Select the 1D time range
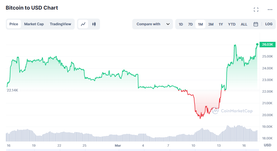The image size is (277, 151). click(x=181, y=24)
